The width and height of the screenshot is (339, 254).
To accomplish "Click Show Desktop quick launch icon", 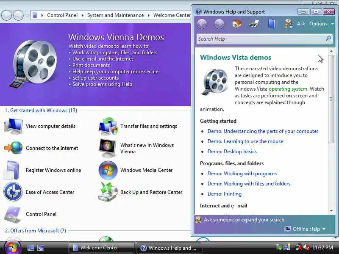I will click(31, 248).
